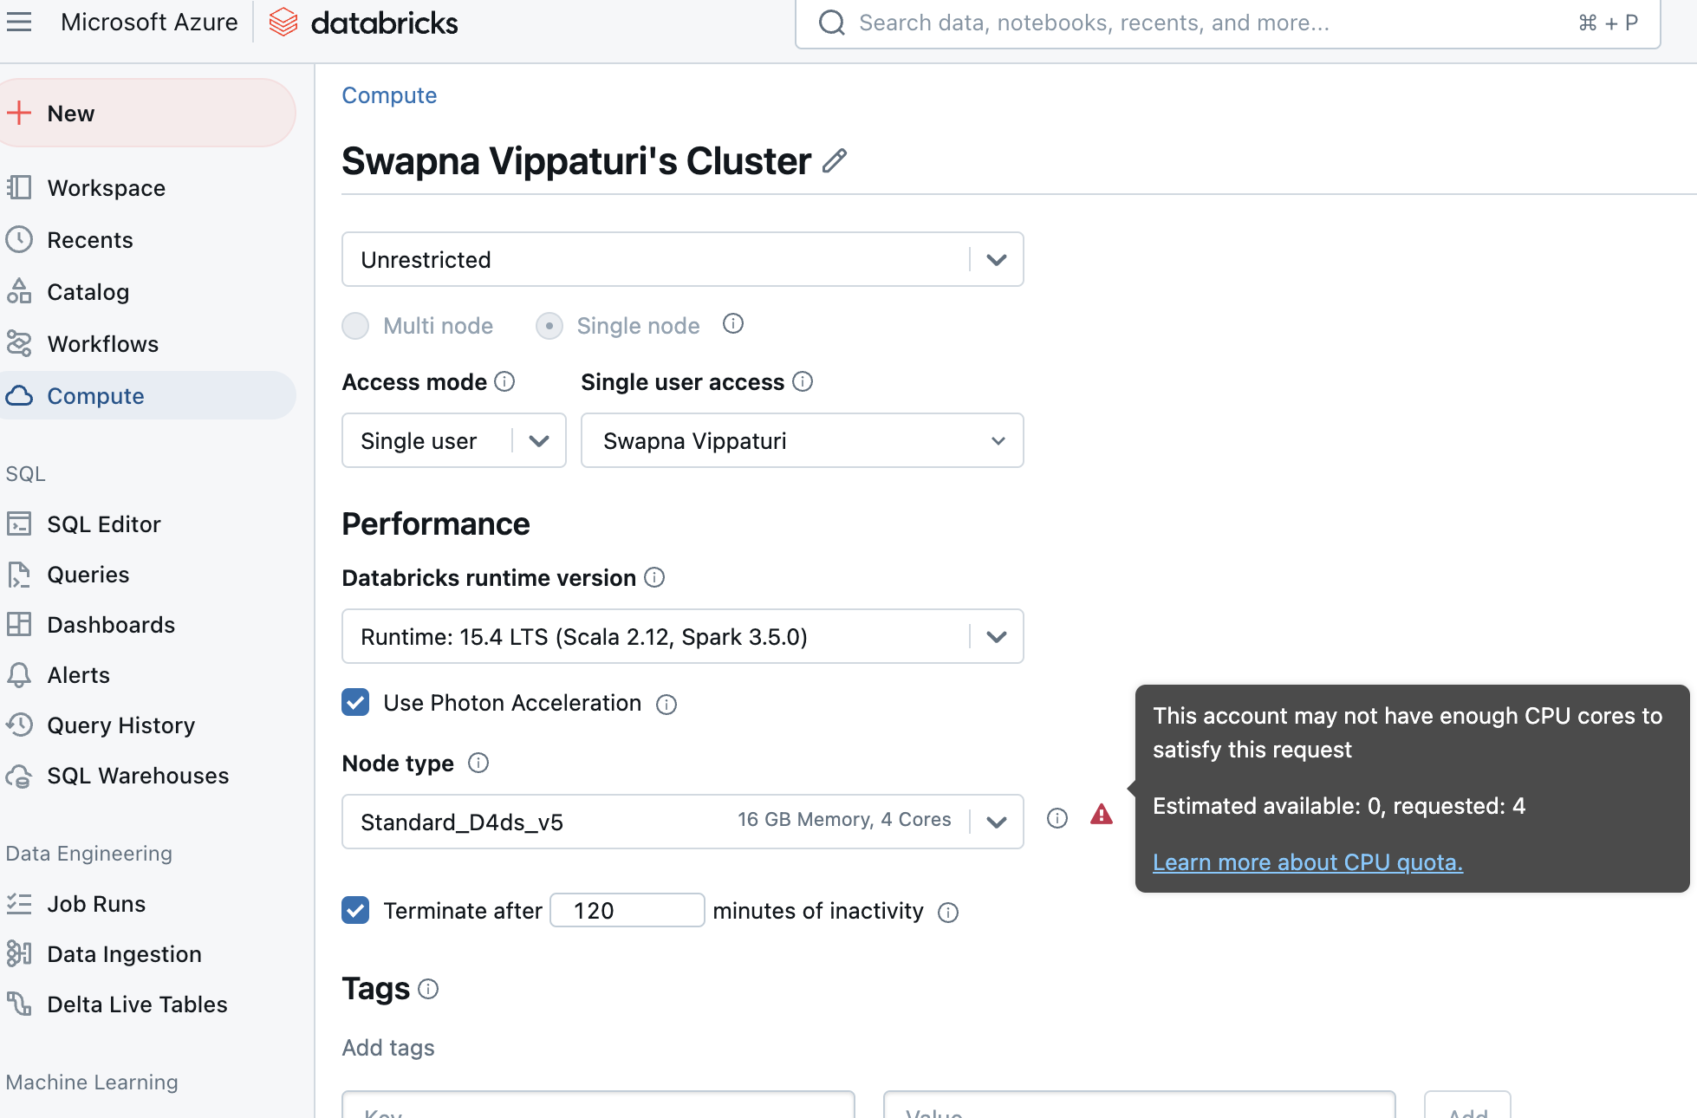Disable Use Photon Acceleration checkbox

(355, 703)
